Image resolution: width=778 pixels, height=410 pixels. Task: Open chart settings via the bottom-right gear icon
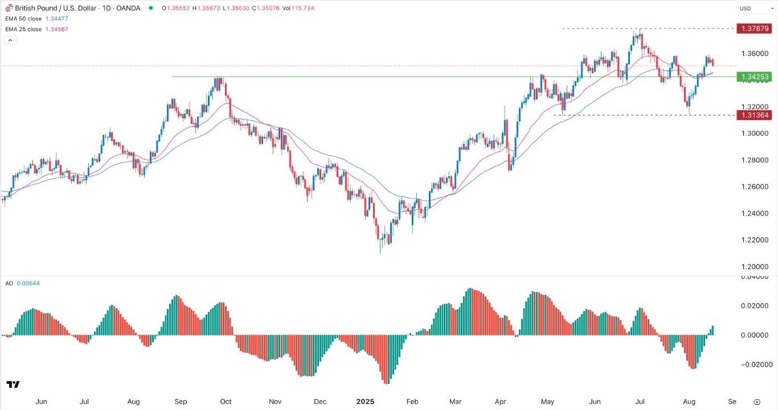[x=756, y=401]
